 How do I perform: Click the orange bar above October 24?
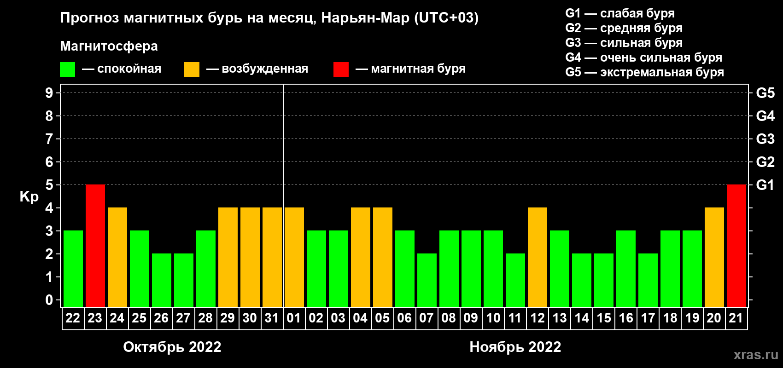pyautogui.click(x=117, y=257)
